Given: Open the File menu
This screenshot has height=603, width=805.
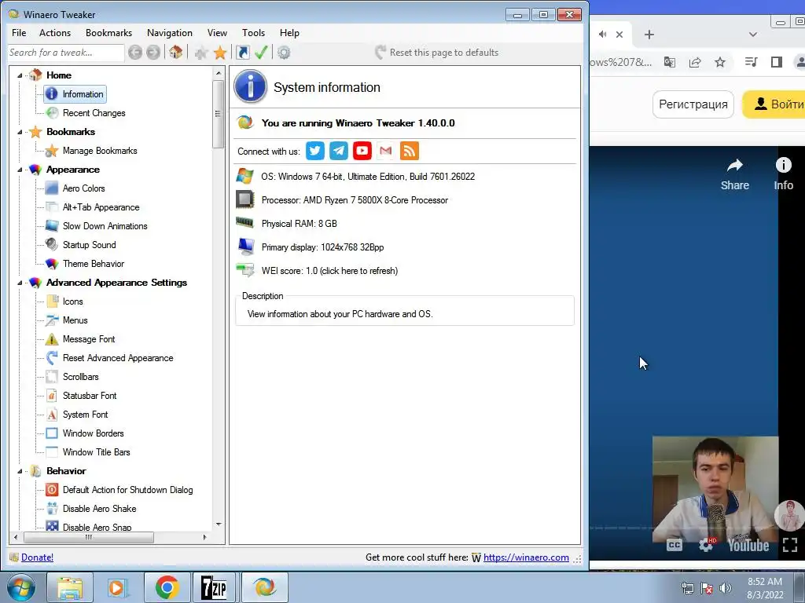Looking at the screenshot, I should point(19,33).
